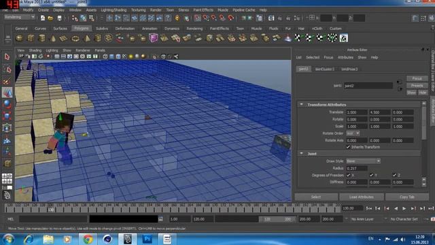
Task: Activate the Scale tool icon
Action: coord(7,116)
